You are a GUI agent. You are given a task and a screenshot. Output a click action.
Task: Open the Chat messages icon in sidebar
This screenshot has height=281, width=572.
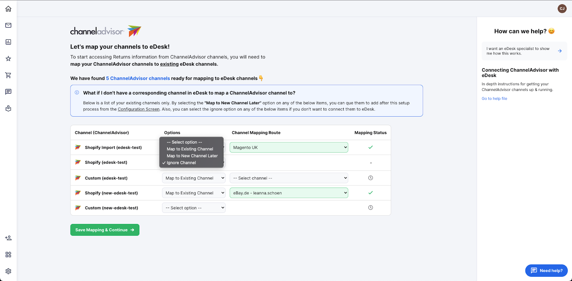click(8, 92)
